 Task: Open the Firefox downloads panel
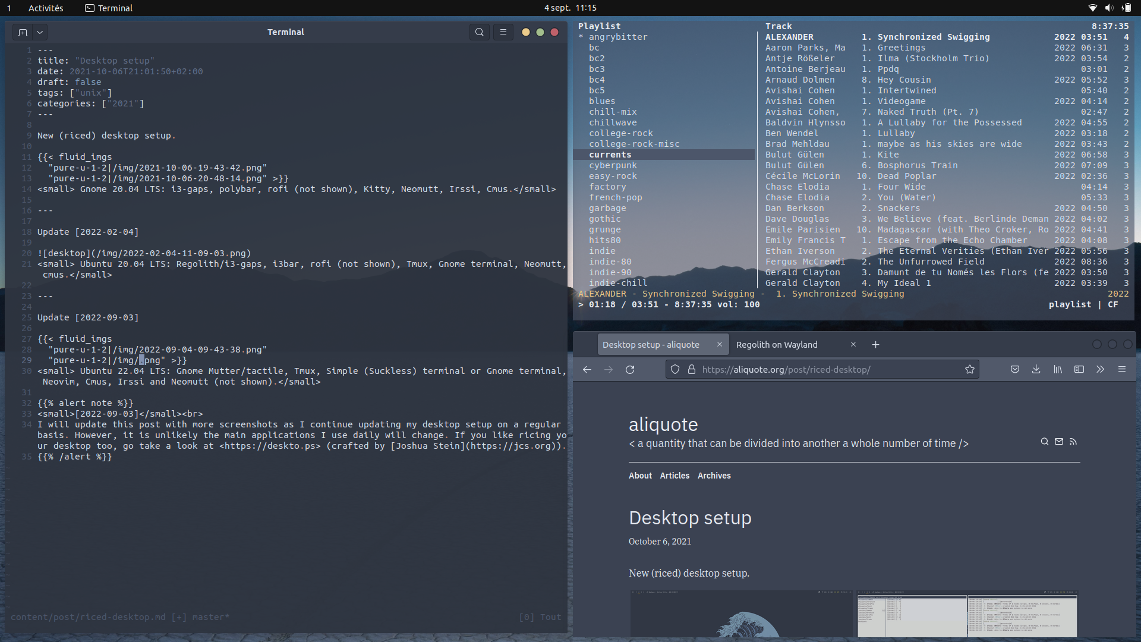point(1036,369)
